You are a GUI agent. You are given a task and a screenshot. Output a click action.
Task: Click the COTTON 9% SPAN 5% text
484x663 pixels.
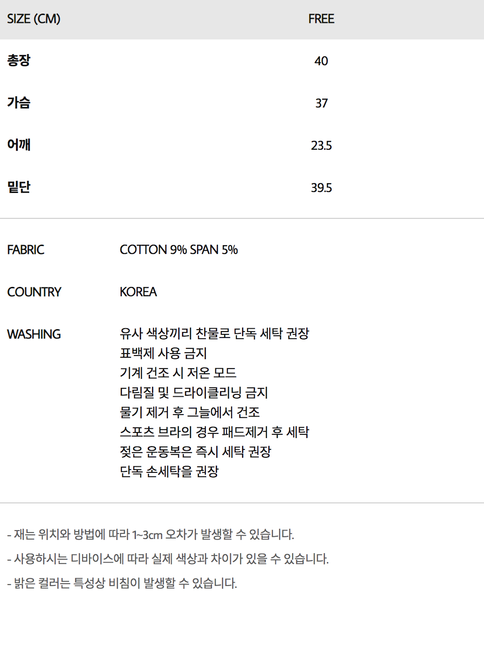[x=179, y=250]
